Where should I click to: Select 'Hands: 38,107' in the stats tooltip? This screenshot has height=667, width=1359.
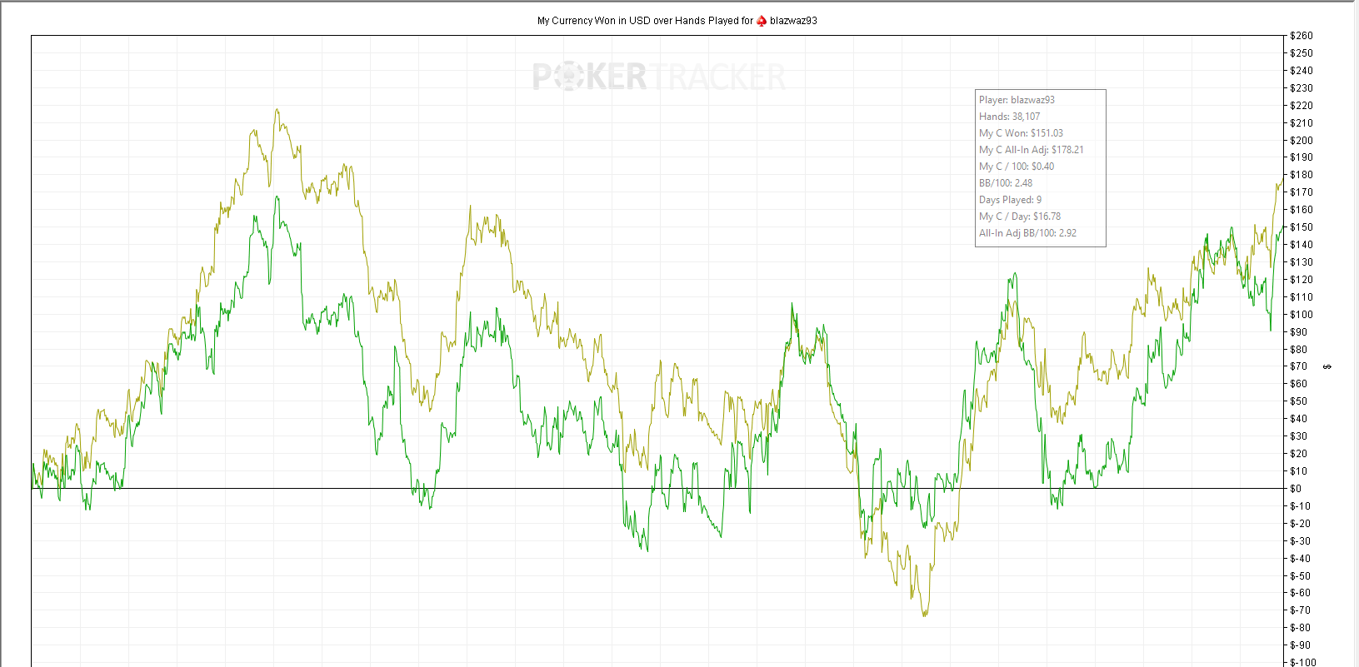(1009, 117)
